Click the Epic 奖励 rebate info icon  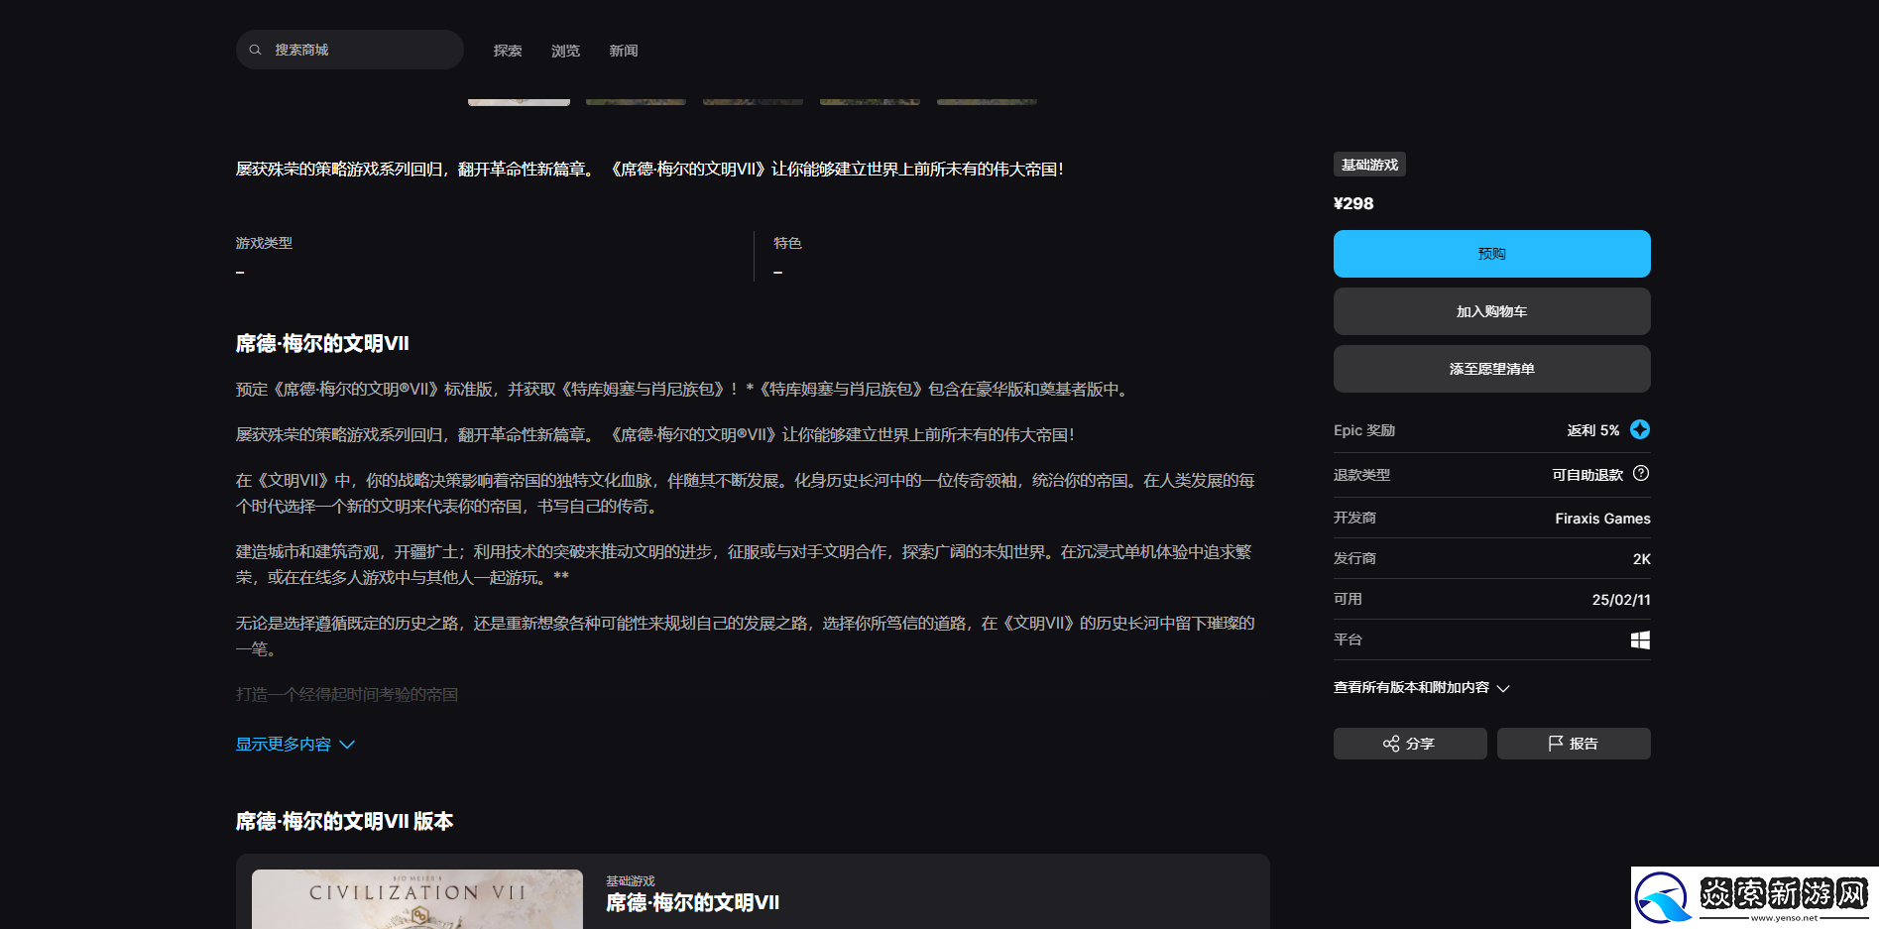1640,429
